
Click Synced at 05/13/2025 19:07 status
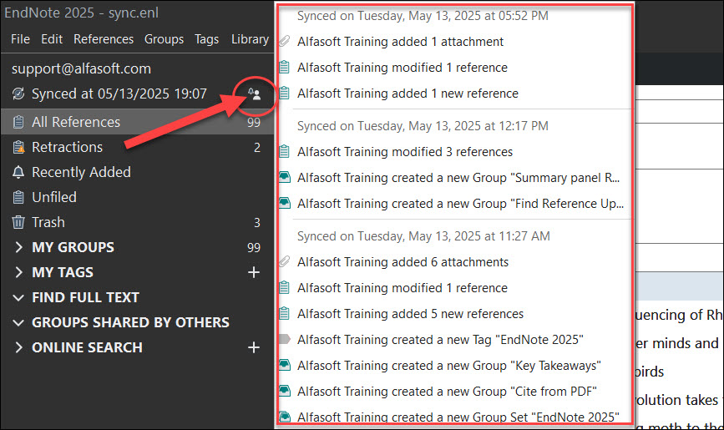click(x=119, y=94)
